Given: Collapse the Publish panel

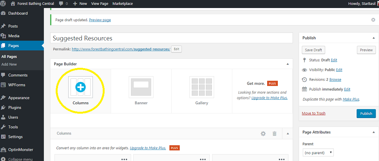Looking at the screenshot, I should tap(374, 38).
